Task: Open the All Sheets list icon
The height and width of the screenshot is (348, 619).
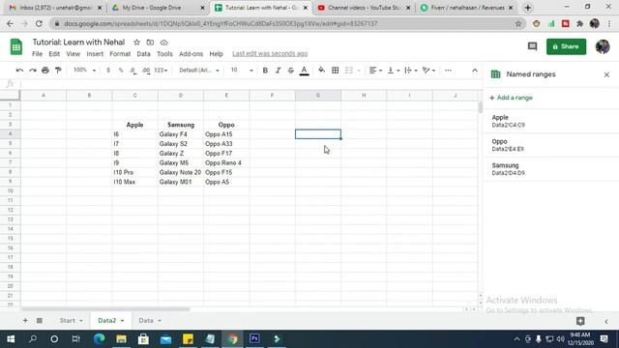Action: pyautogui.click(x=40, y=320)
